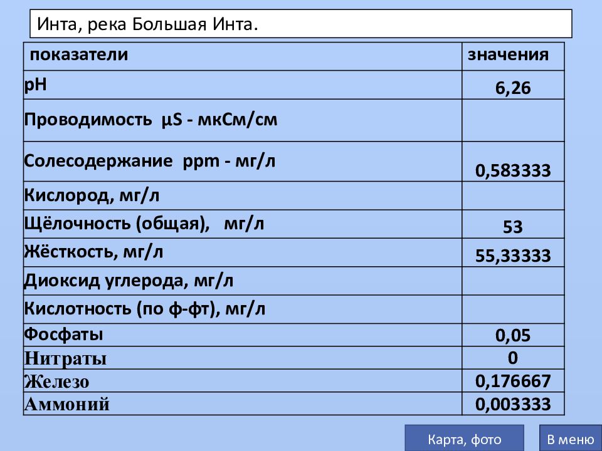The height and width of the screenshot is (451, 602).
Task: Click the 'Фосфаты' row label
Action: (x=63, y=334)
